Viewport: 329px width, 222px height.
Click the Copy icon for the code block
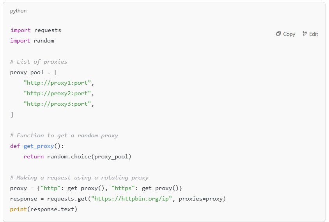tap(278, 34)
